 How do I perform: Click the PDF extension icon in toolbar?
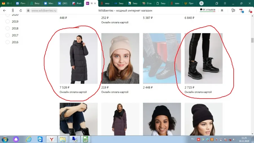coord(242,11)
